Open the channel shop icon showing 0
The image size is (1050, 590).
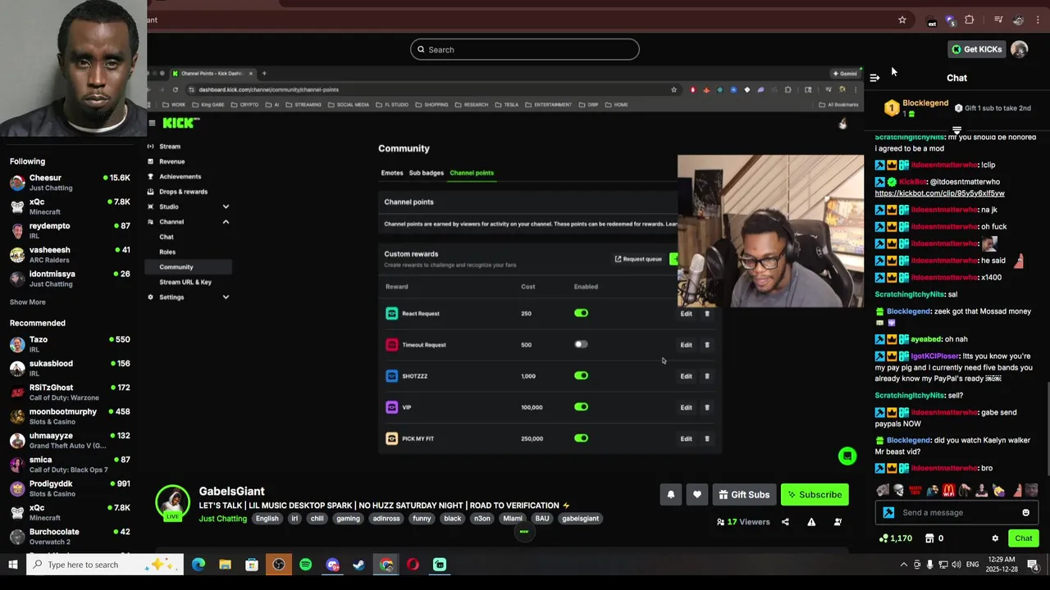934,538
